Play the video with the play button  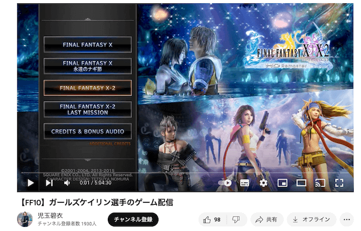(30, 183)
